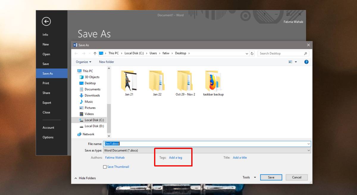Click the computer icon in address bar
Screen dimensions: 357x195
[101, 54]
